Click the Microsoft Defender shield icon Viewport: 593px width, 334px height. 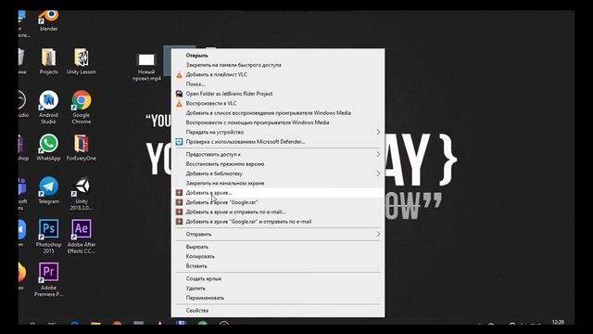[x=179, y=142]
